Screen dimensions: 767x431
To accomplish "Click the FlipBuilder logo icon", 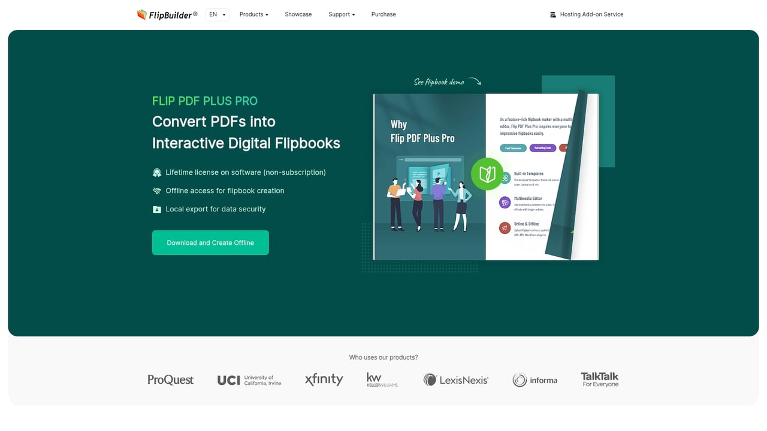I will [x=141, y=14].
